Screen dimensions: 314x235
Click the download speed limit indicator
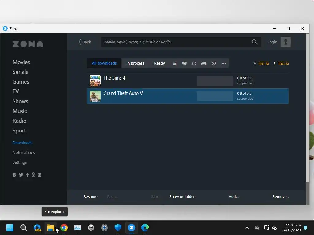261,64
